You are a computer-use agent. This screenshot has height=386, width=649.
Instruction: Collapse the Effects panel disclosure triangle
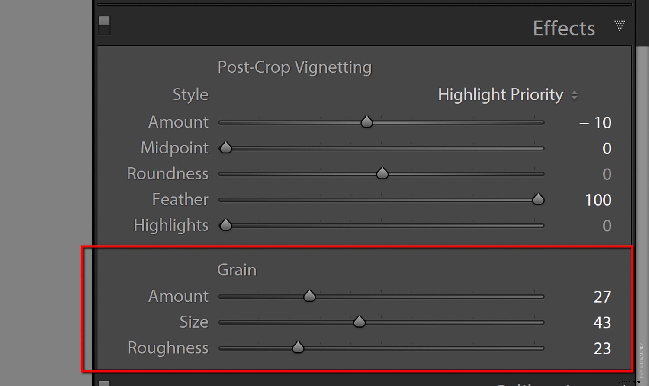click(x=620, y=26)
